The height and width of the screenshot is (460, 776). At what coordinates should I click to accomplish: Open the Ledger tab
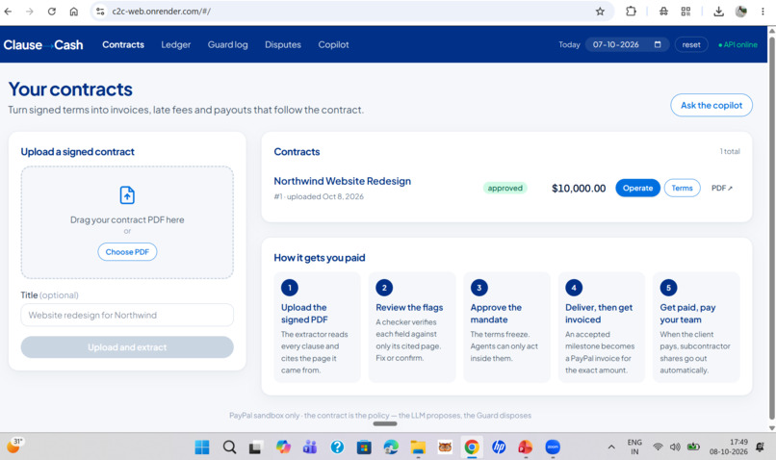(x=175, y=44)
